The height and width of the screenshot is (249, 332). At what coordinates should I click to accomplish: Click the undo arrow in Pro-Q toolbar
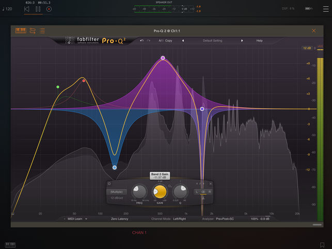141,40
